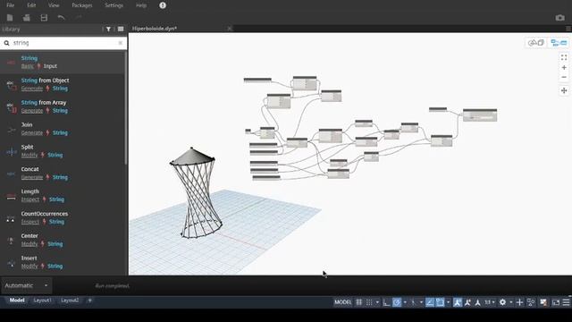Click the Inspect link under Length
The height and width of the screenshot is (322, 572).
[29, 199]
